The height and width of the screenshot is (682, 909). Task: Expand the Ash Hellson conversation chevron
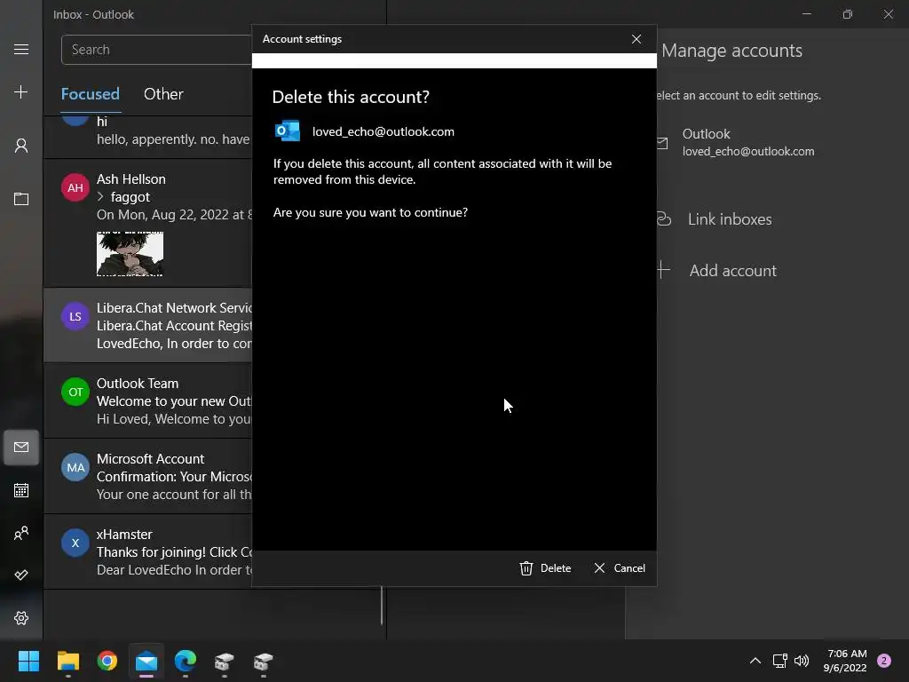pos(100,196)
